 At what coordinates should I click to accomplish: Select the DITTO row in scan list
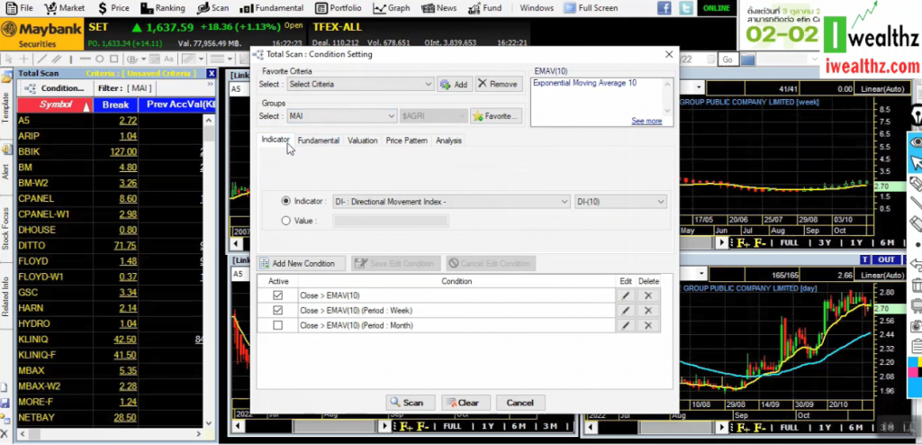tap(109, 245)
